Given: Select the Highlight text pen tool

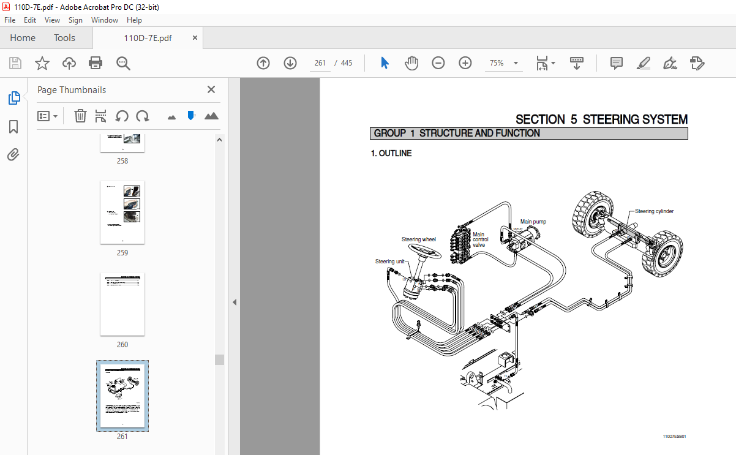Looking at the screenshot, I should (x=643, y=63).
